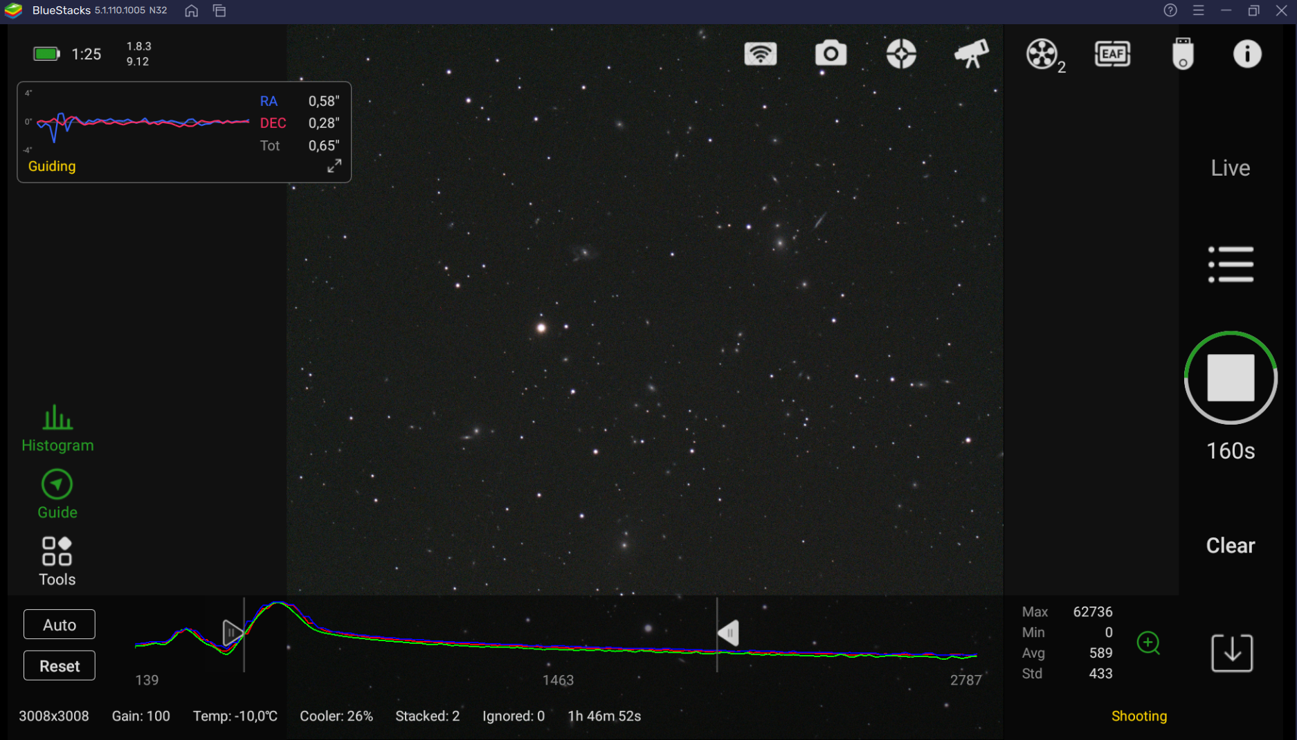The image size is (1297, 740).
Task: Open the Live mode selector
Action: (x=1231, y=168)
